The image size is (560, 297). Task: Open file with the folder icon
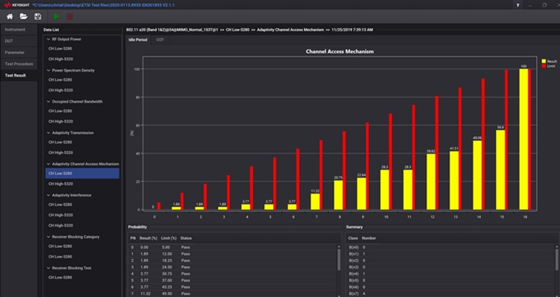click(23, 17)
